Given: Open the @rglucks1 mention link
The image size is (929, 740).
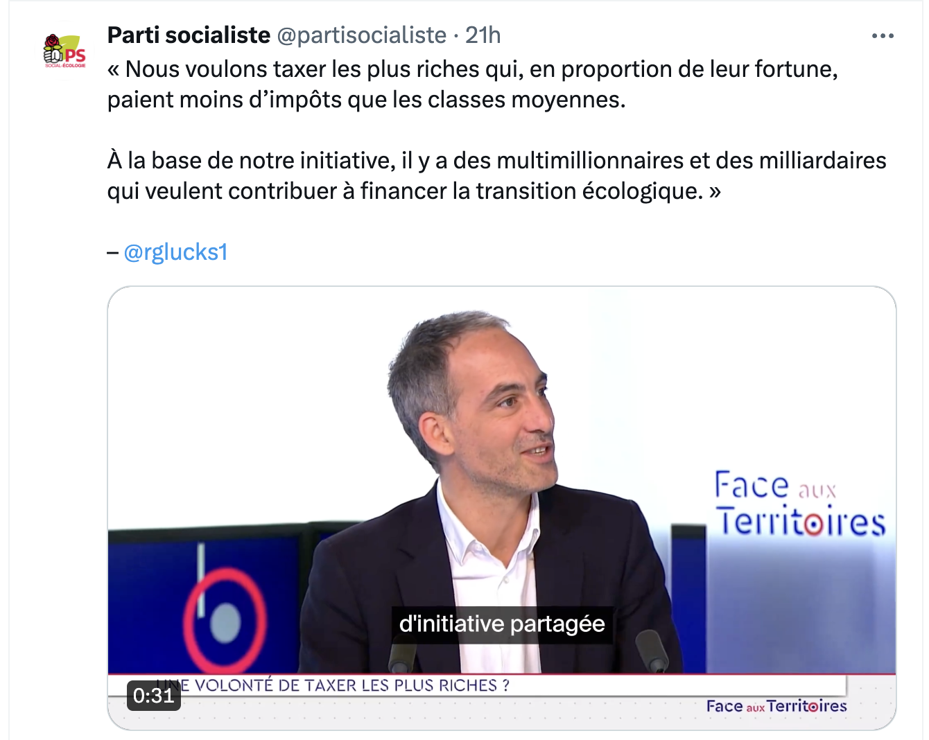Looking at the screenshot, I should (x=175, y=252).
